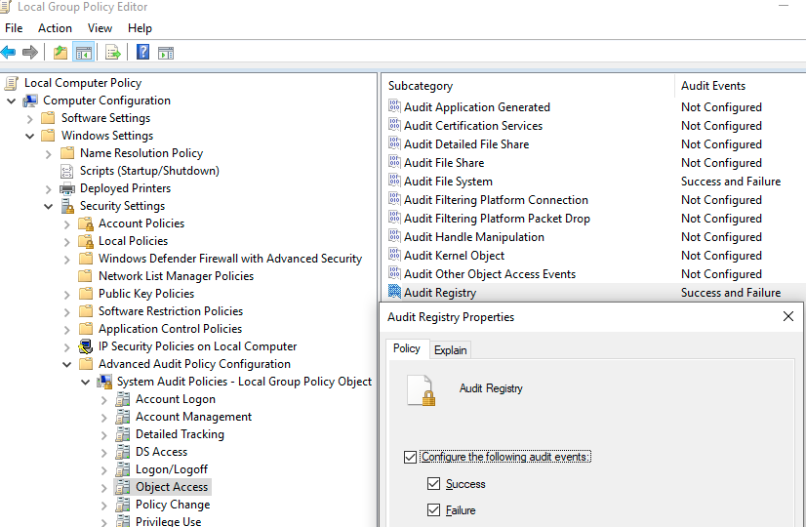Click the Audit Detailed File Share icon
The width and height of the screenshot is (806, 527).
click(394, 143)
